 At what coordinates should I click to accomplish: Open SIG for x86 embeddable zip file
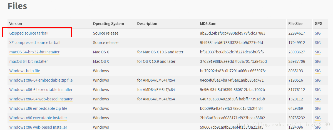point(318,108)
